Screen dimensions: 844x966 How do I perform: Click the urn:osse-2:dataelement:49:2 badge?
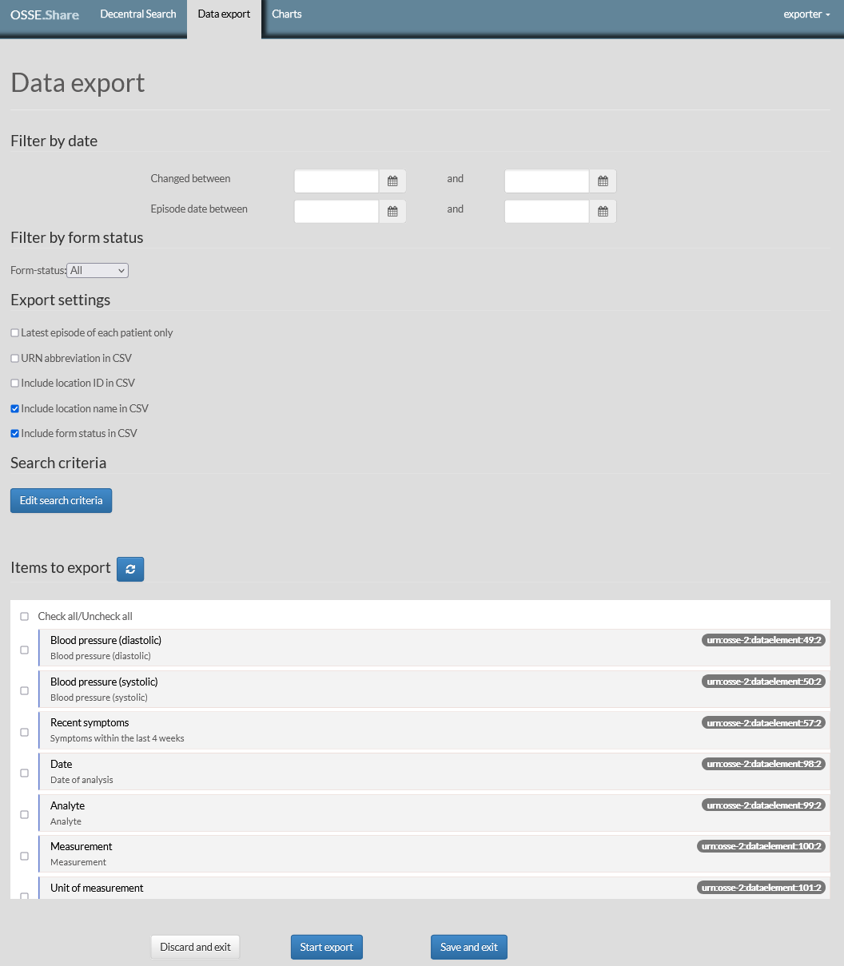pyautogui.click(x=763, y=640)
